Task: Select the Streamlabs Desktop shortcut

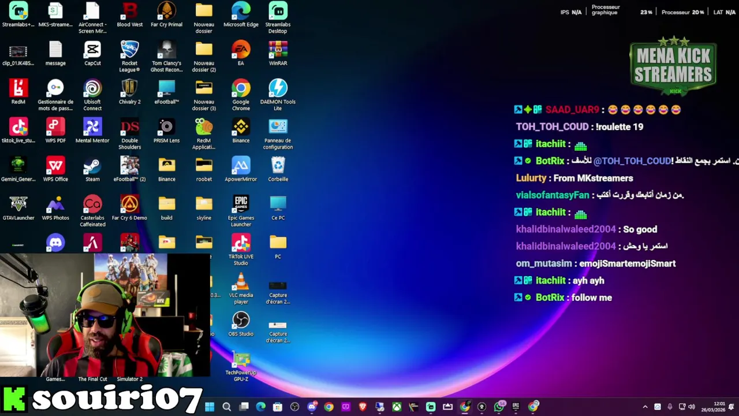Action: coord(278,18)
